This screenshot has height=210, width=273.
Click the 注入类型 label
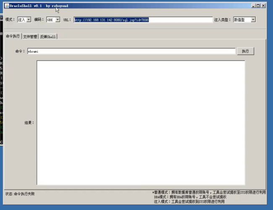click(222, 20)
